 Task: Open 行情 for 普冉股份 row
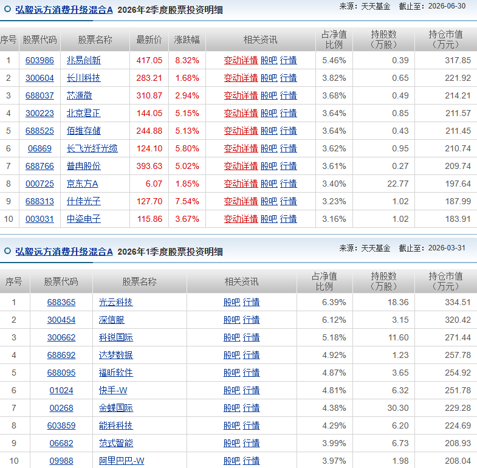coord(288,166)
